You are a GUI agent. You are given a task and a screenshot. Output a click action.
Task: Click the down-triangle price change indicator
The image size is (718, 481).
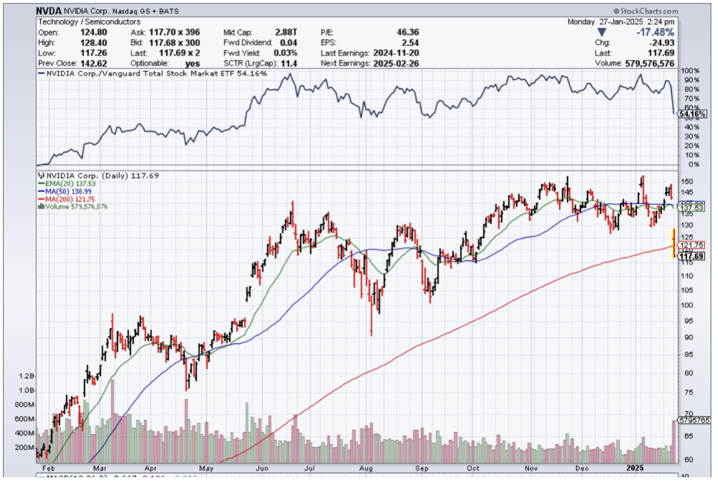(602, 32)
